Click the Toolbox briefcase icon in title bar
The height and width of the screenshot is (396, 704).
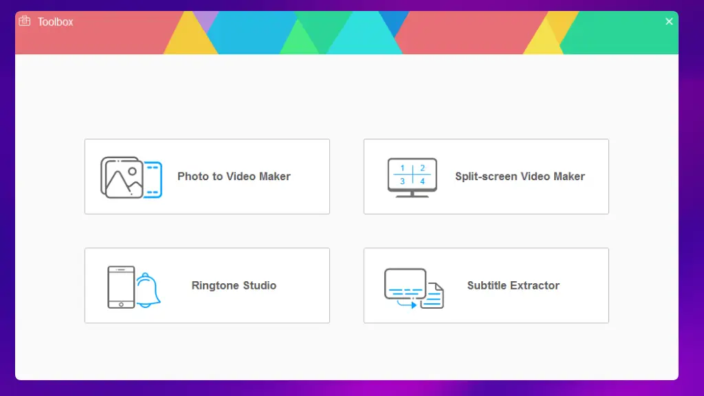[x=25, y=21]
